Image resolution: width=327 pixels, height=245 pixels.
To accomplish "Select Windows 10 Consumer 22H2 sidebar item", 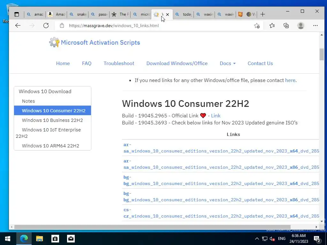I will click(x=53, y=110).
